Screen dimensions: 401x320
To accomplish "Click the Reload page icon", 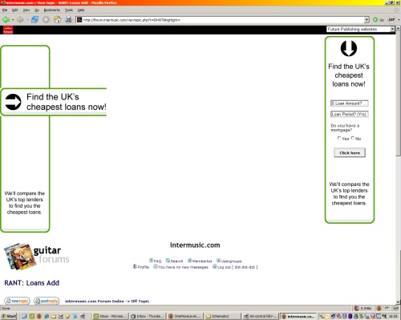I will coord(34,19).
